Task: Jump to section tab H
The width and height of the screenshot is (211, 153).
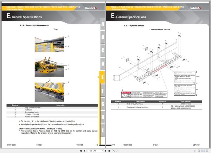Action: click(103, 117)
